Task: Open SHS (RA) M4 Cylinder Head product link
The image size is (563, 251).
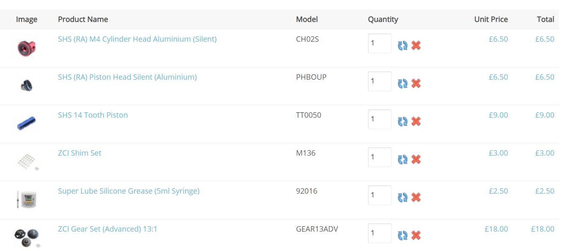Action: click(x=137, y=39)
